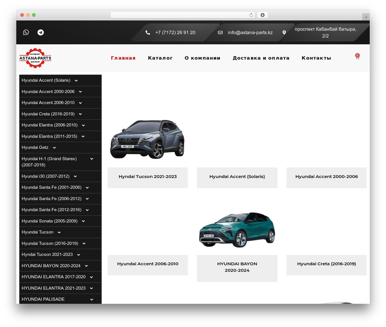Open a new browser tab with plus
This screenshot has width=386, height=327.
tap(366, 17)
